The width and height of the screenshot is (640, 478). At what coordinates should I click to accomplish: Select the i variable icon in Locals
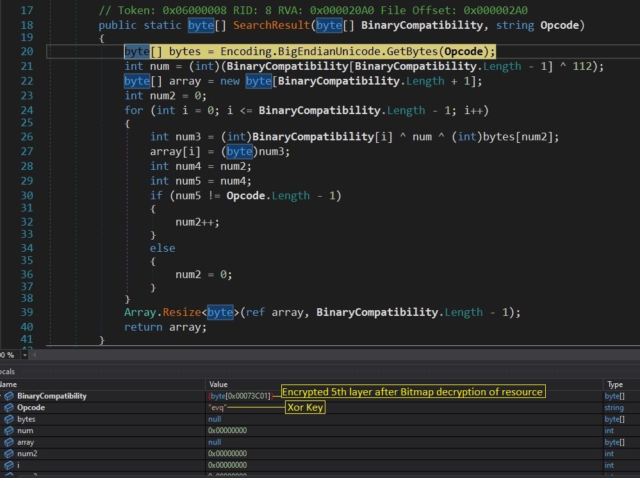[9, 465]
